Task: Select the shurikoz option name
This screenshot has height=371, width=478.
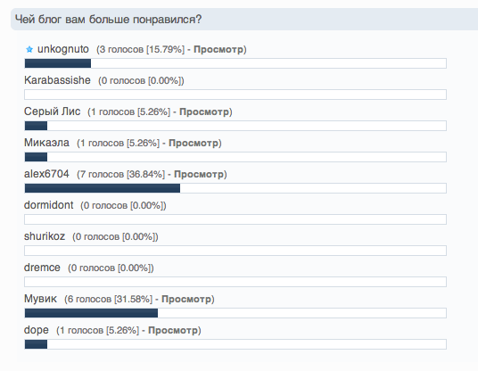Action: pos(45,236)
